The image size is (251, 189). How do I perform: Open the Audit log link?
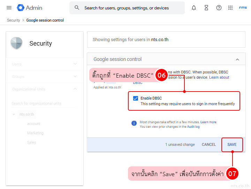(x=193, y=127)
